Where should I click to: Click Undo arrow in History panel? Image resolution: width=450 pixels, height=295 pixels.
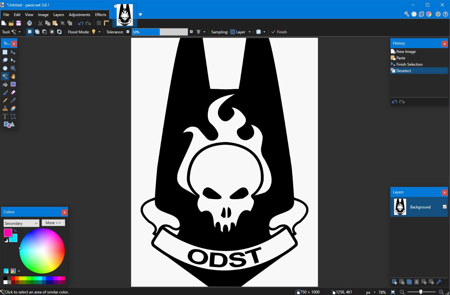click(x=395, y=102)
